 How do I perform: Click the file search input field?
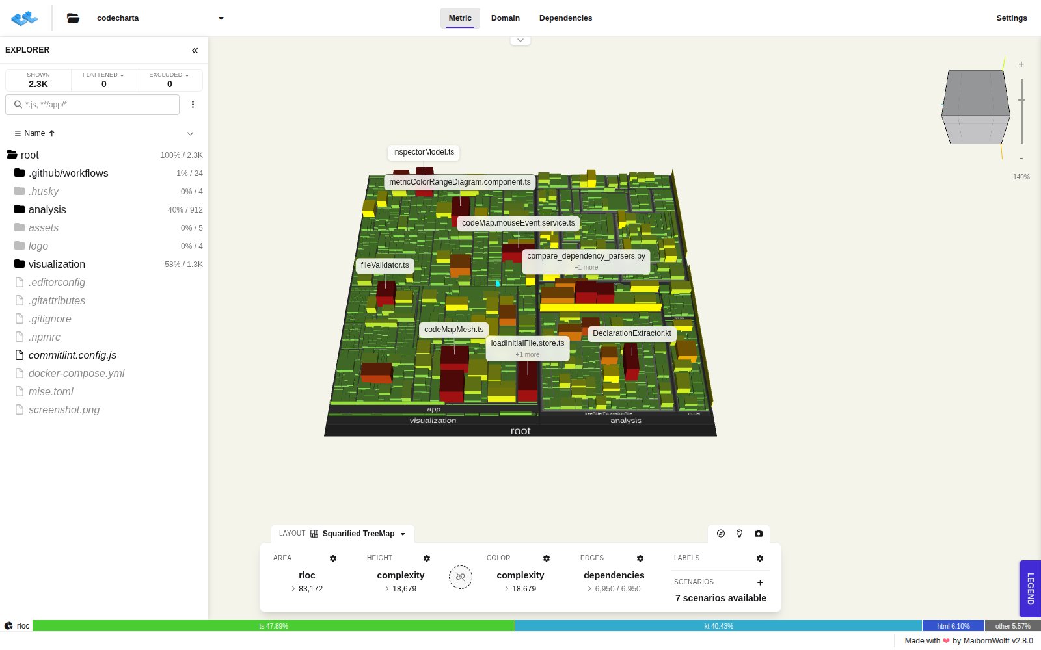[x=92, y=105]
